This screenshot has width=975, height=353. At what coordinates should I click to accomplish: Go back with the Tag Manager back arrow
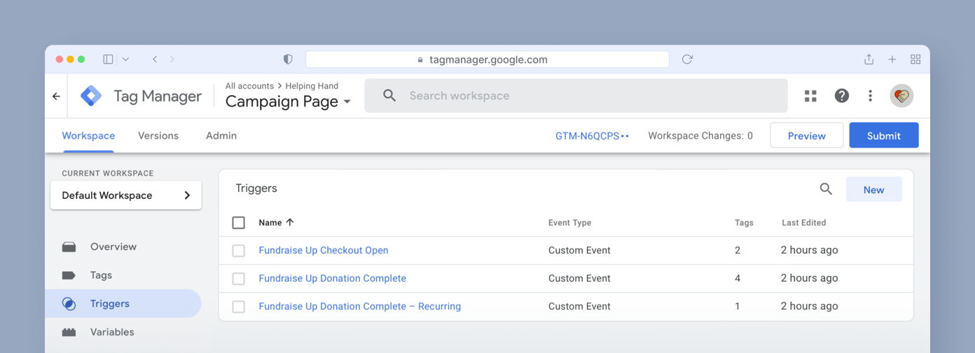(x=56, y=96)
